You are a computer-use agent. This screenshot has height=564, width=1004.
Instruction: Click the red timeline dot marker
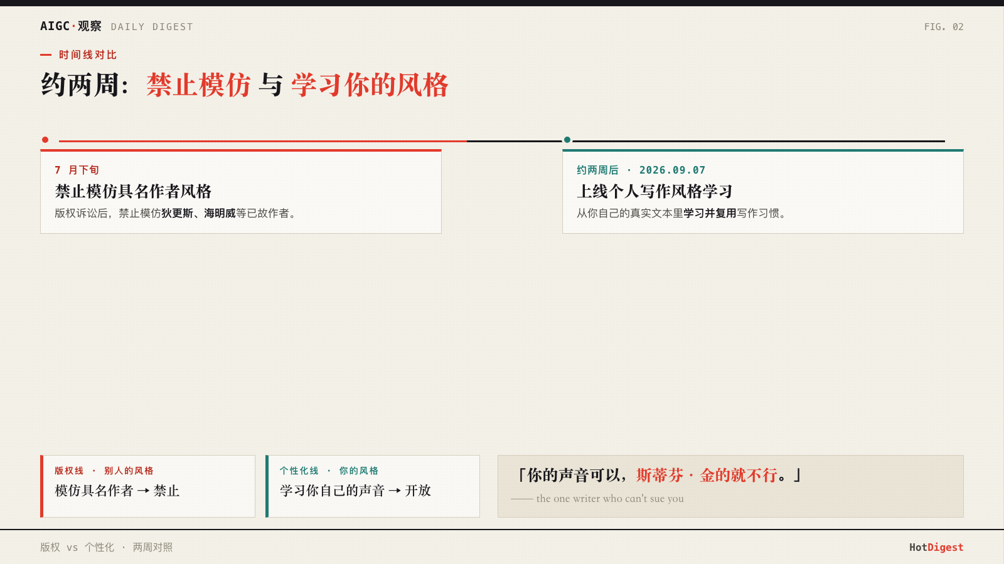point(45,140)
